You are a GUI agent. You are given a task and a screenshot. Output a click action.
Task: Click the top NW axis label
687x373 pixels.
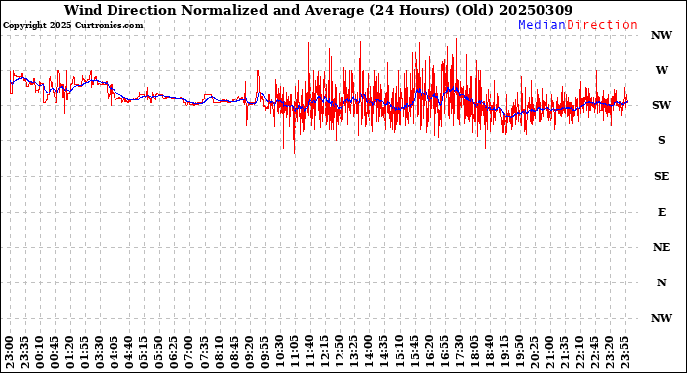(x=661, y=35)
